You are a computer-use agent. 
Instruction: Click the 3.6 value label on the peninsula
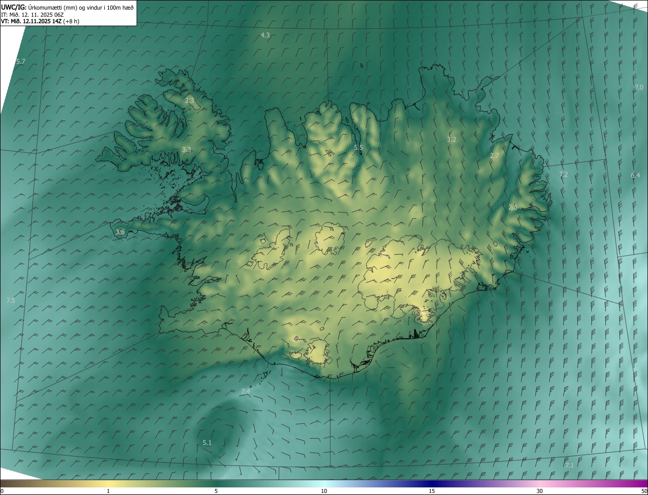tap(120, 232)
